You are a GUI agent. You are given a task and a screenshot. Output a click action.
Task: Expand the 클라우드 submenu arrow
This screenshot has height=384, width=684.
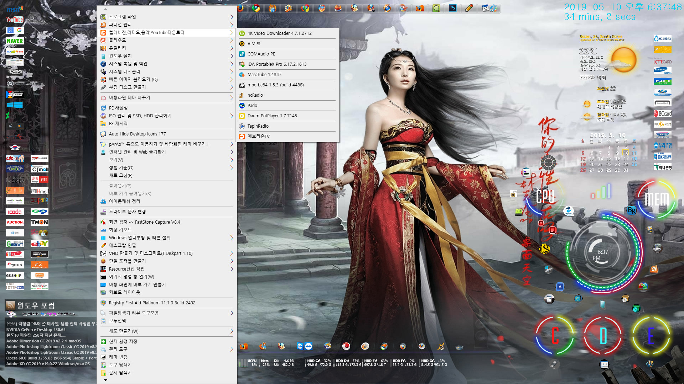(232, 40)
